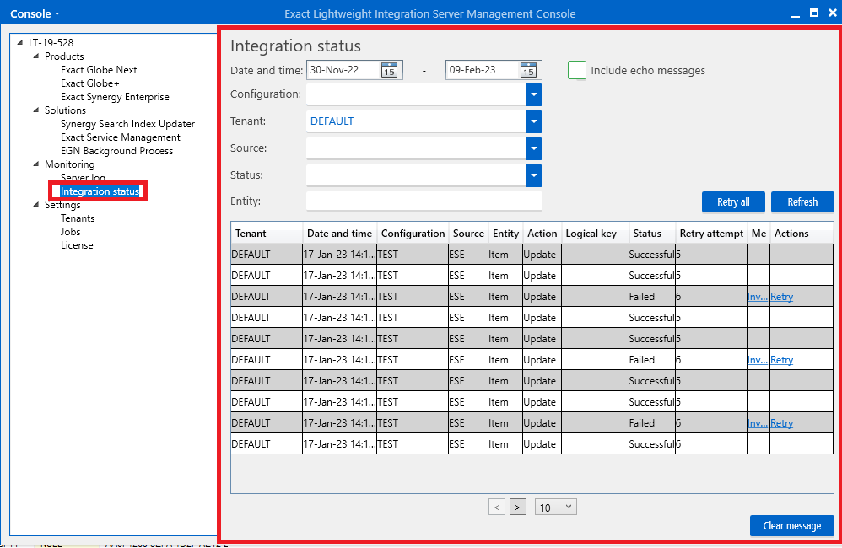Sort by the Retry attempt column header
Image resolution: width=842 pixels, height=548 pixels.
pyautogui.click(x=711, y=234)
